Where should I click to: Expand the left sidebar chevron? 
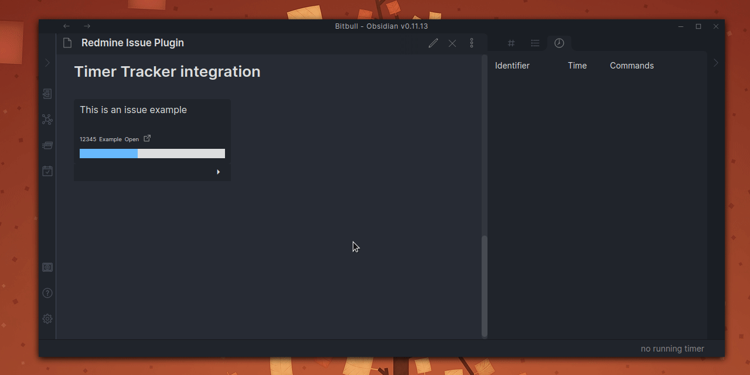(x=47, y=63)
